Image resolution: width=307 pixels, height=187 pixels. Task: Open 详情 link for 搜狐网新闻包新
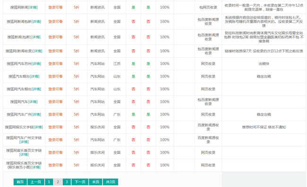tap(36, 22)
